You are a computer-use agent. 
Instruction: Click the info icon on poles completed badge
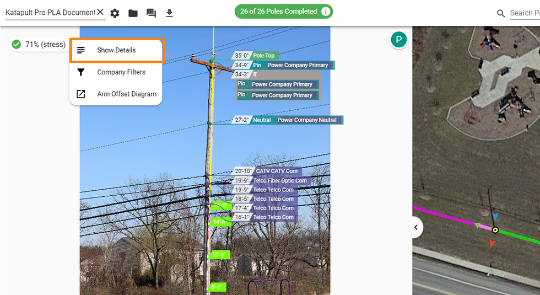coord(325,12)
